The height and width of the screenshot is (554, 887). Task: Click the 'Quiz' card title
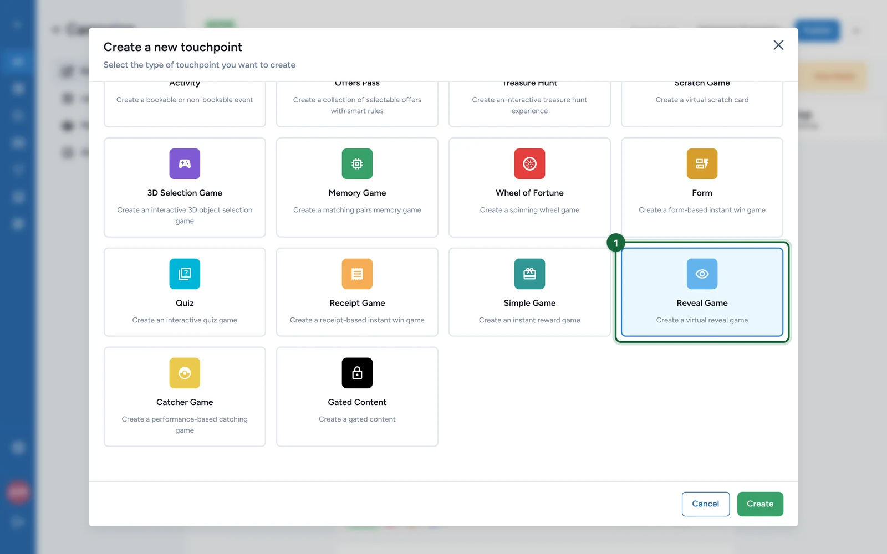185,303
